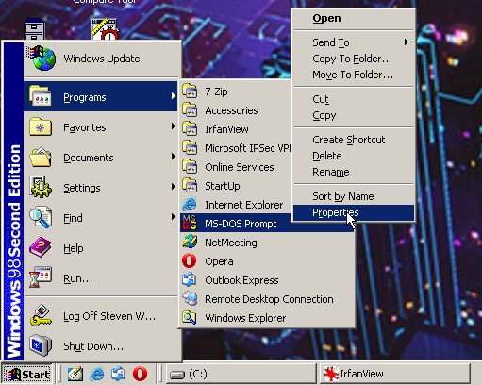
Task: Click the IrfanView folder icon in Programs
Action: point(190,128)
